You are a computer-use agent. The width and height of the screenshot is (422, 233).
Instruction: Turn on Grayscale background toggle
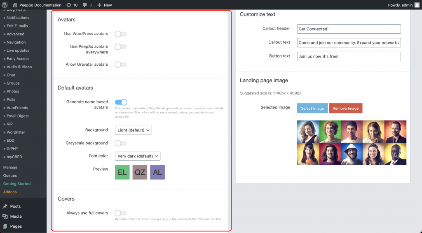[x=121, y=143]
